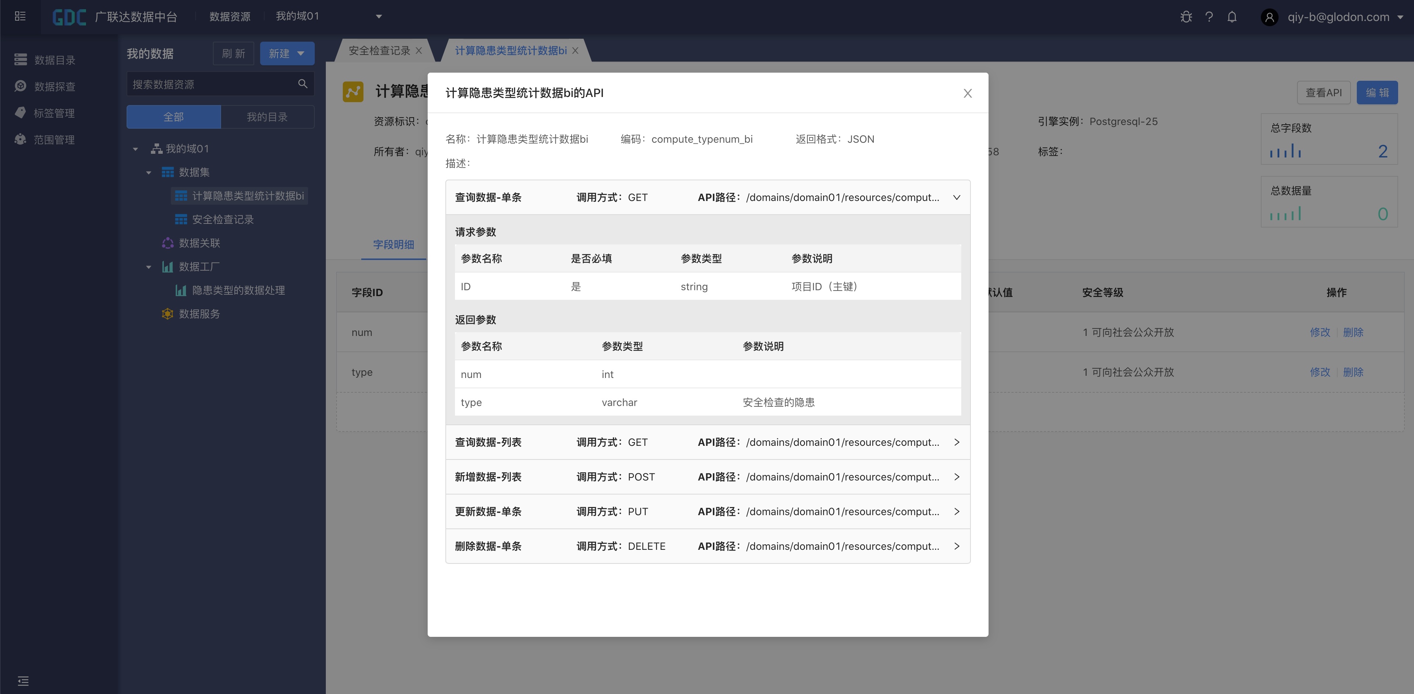Switch to the 安全检查记录 tab

[379, 51]
